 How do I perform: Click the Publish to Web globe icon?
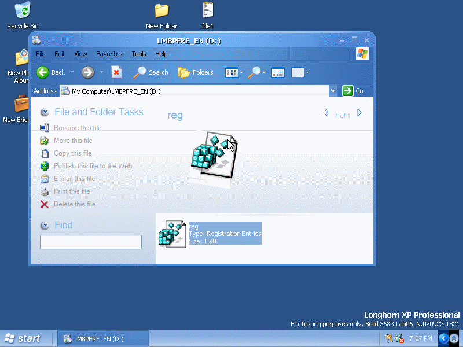45,166
